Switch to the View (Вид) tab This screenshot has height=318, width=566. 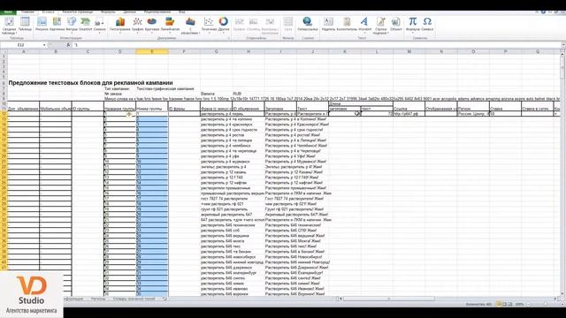182,11
